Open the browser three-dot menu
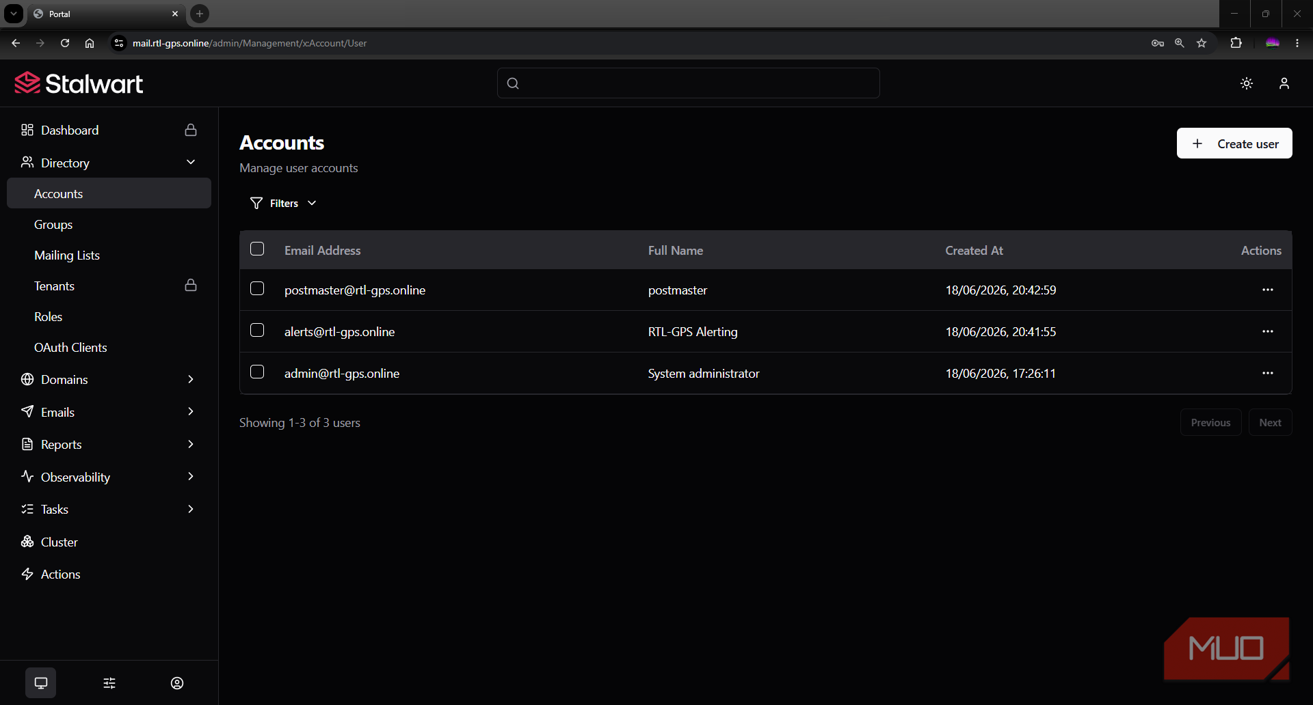The image size is (1313, 705). click(x=1297, y=43)
